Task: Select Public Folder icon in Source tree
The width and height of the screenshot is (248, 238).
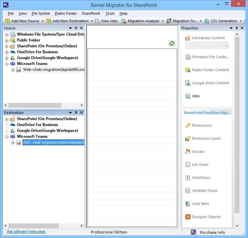Action: pyautogui.click(x=13, y=40)
